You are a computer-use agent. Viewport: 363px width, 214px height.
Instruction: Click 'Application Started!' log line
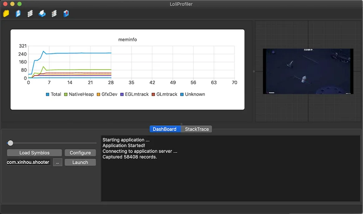pos(124,145)
